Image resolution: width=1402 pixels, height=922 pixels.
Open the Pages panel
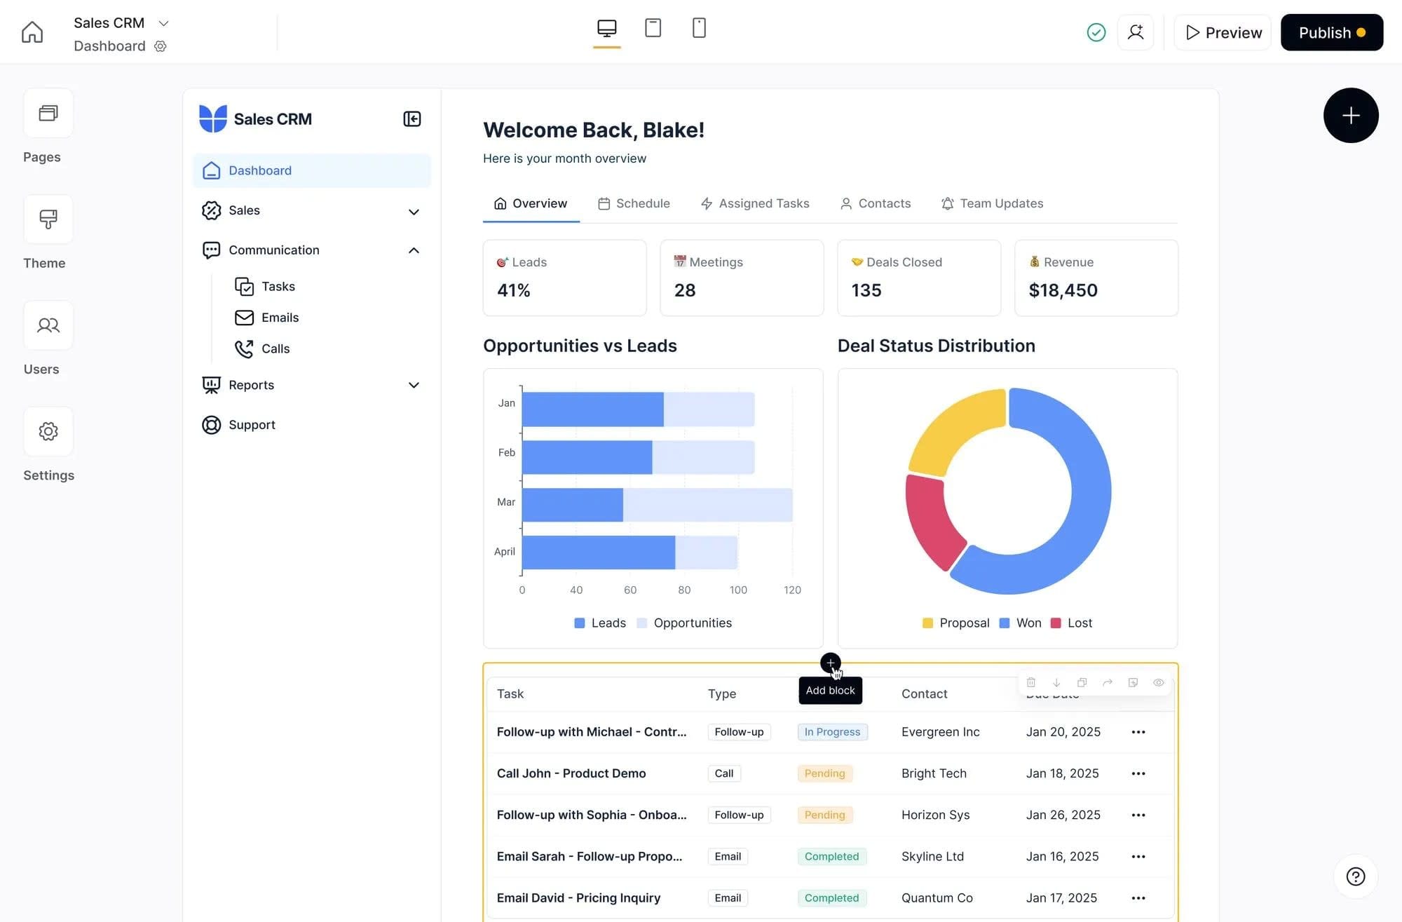pos(48,113)
